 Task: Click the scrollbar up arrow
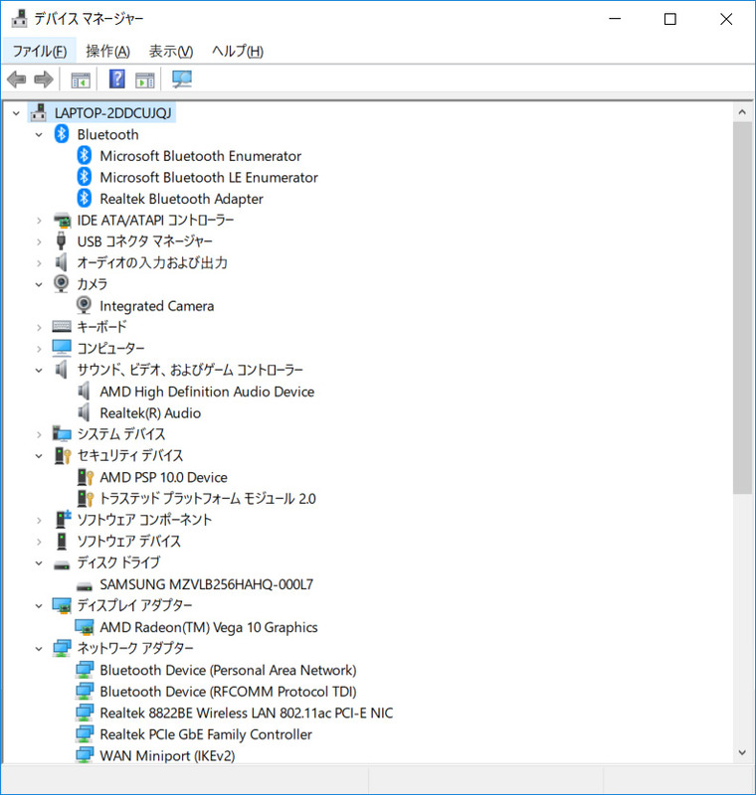742,112
